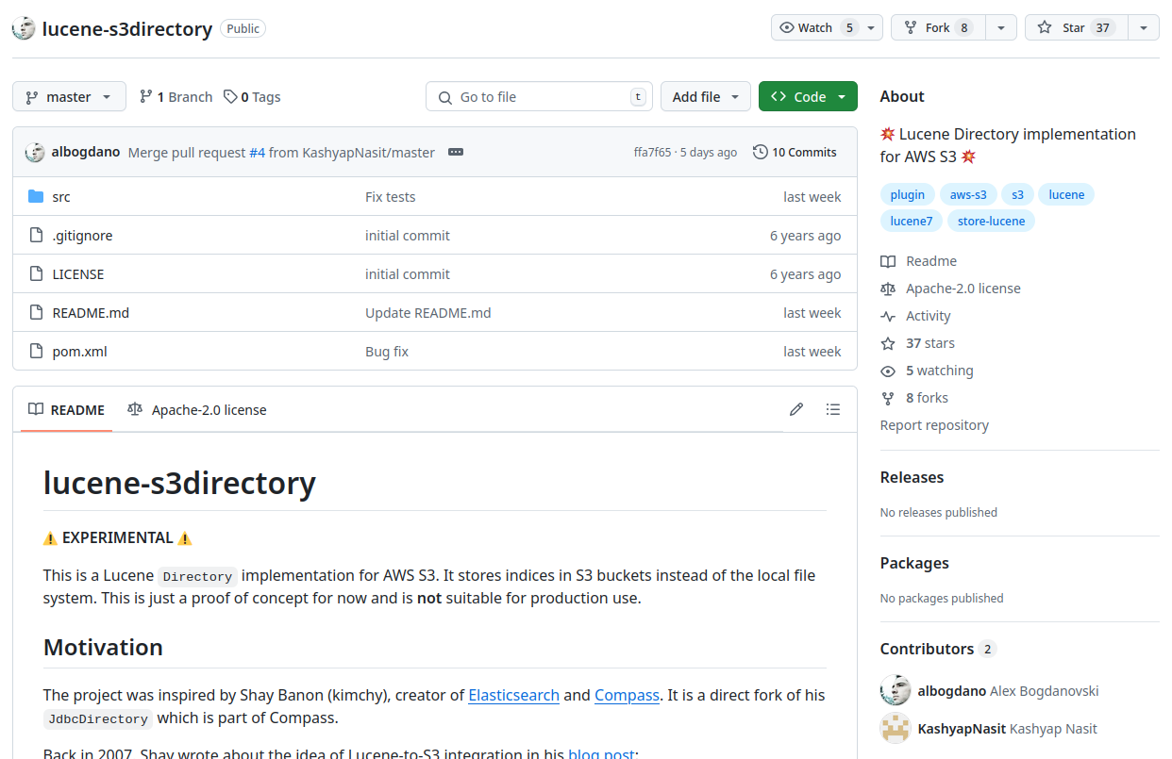
Task: Click the book icon beside Readme in About
Action: [888, 261]
